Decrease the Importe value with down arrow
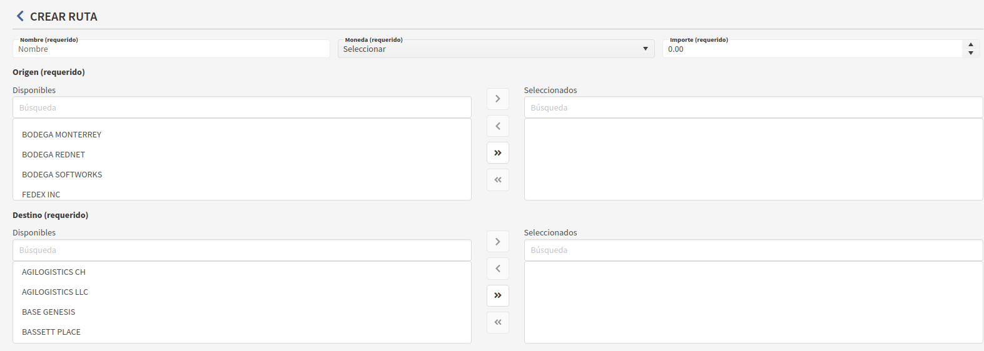Image resolution: width=984 pixels, height=351 pixels. click(x=970, y=53)
